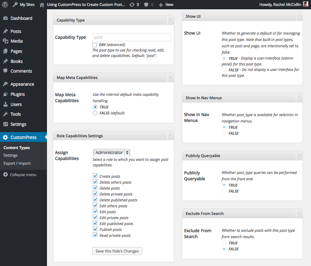
Task: Click the Plugins plug icon
Action: (x=6, y=94)
